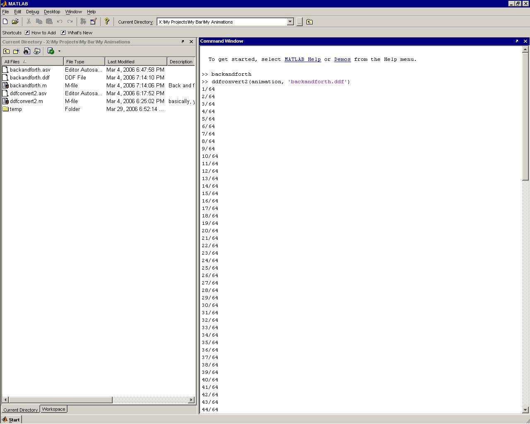Open the Demos link
Viewport: 530px width, 424px height.
[x=342, y=59]
